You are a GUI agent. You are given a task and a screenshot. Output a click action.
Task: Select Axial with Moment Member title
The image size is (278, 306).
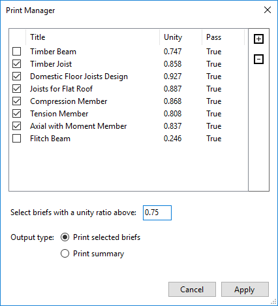(x=78, y=126)
